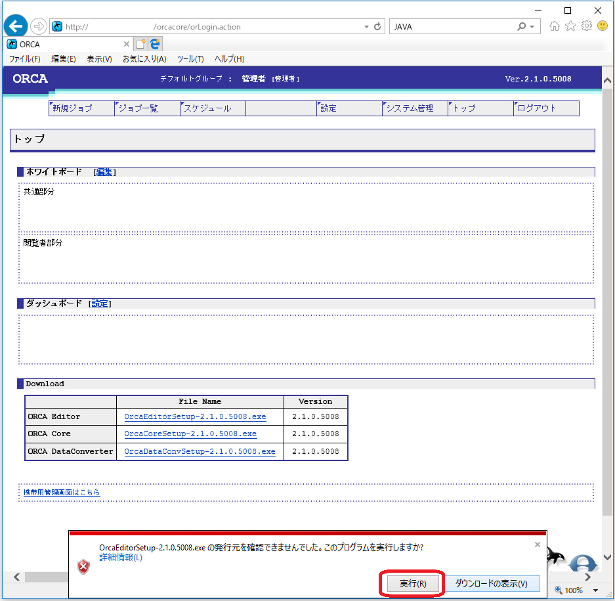
Task: Open the browser home icon
Action: [555, 26]
